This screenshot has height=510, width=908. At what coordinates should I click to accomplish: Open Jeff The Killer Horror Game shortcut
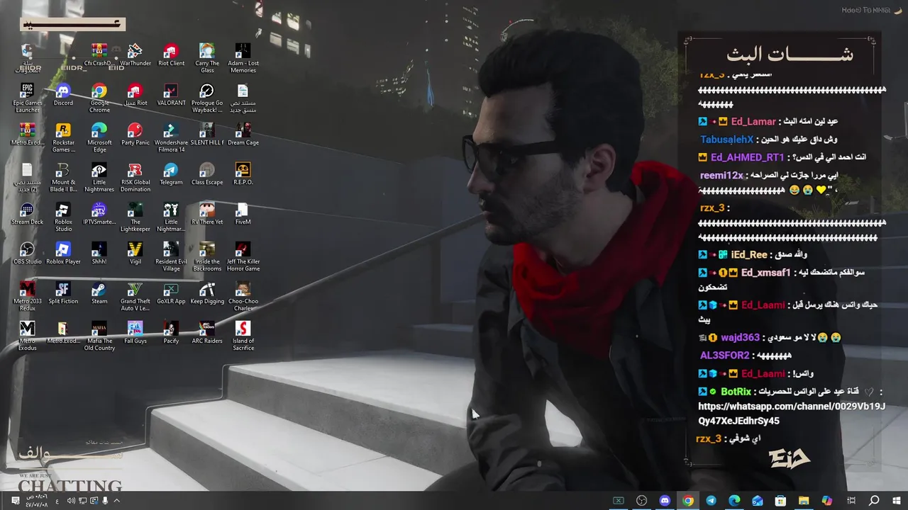243,256
